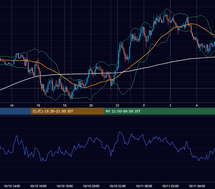Click the hour label 22 on the time axis
Image resolution: width=215 pixels, height=189 pixels.
[117, 106]
